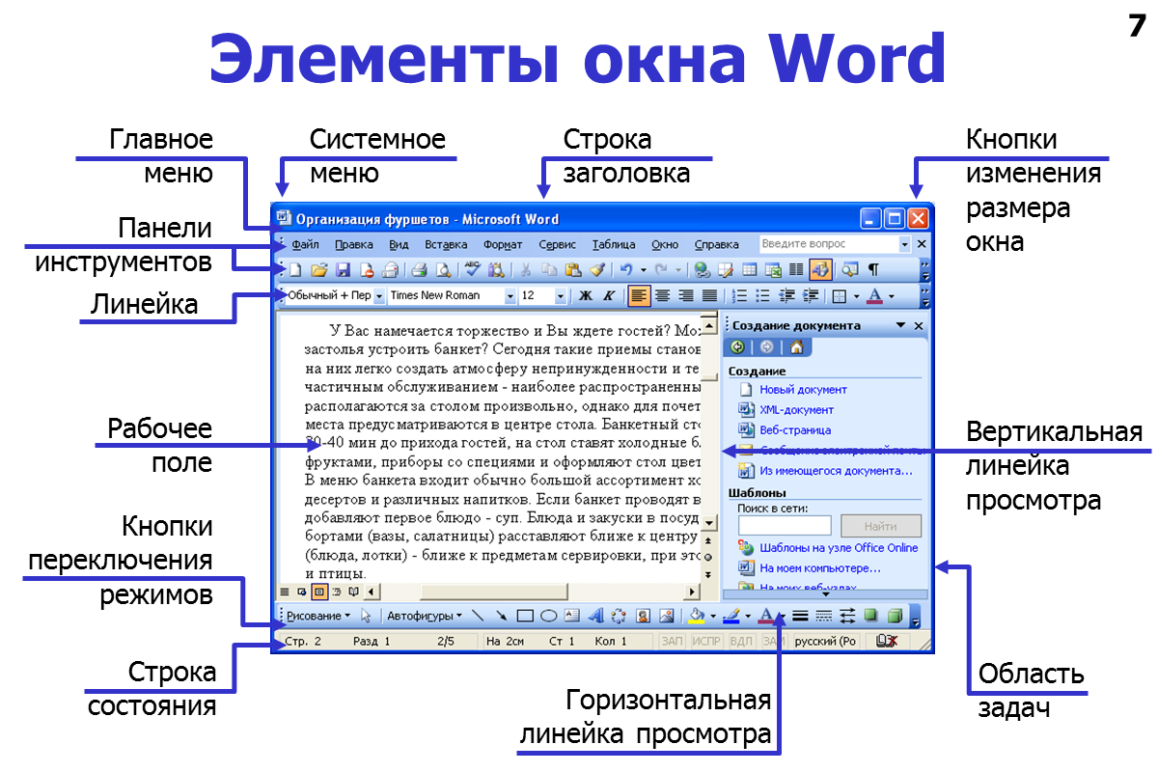The image size is (1158, 772).
Task: Open the Формат menu
Action: click(x=503, y=244)
